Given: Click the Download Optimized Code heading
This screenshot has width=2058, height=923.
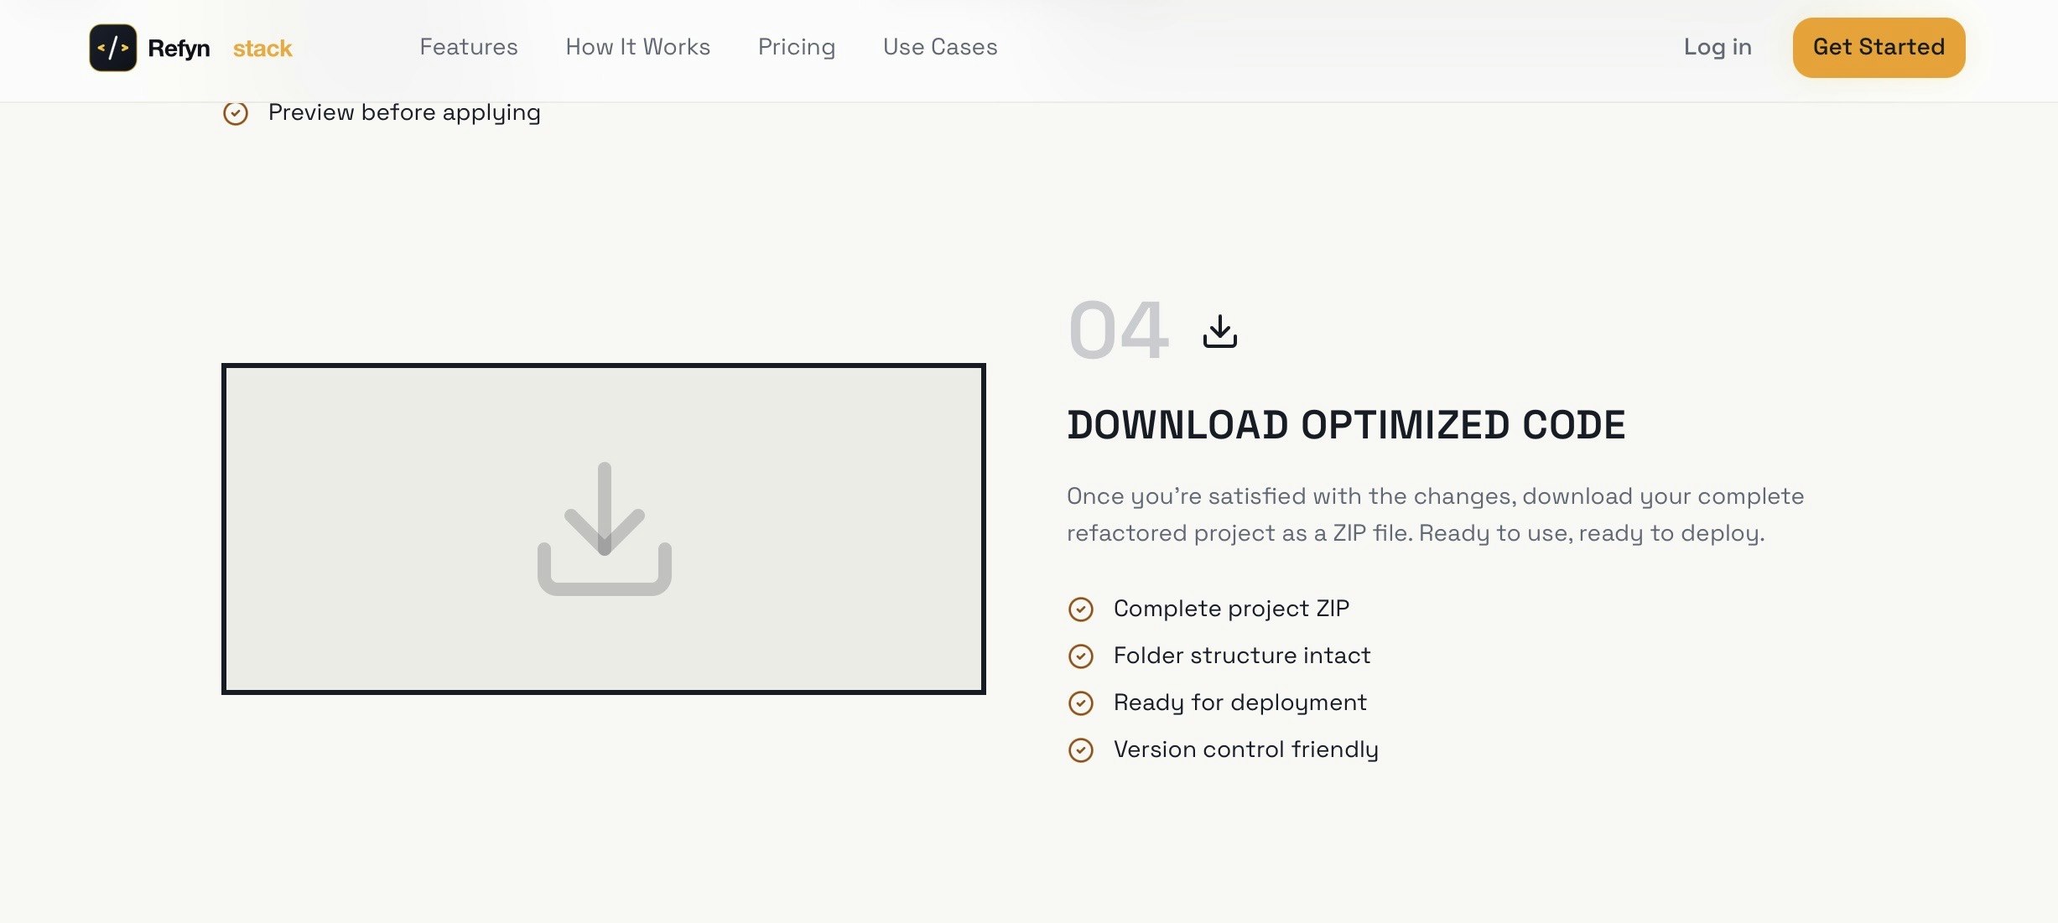Looking at the screenshot, I should click(x=1345, y=425).
